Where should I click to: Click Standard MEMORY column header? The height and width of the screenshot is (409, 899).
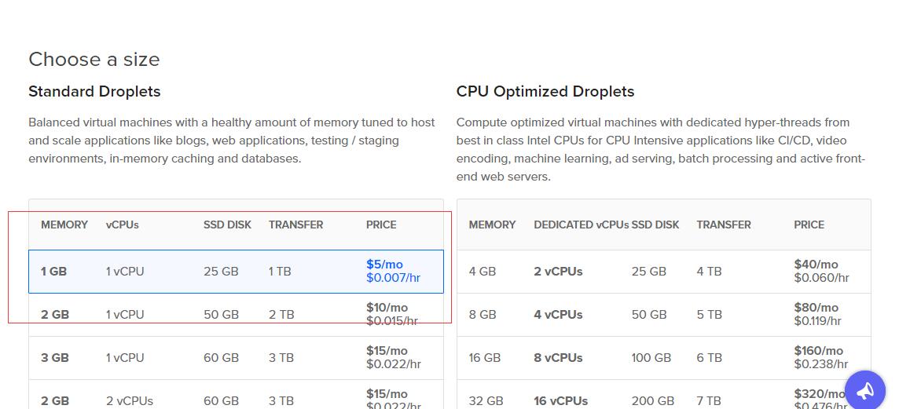tap(64, 225)
